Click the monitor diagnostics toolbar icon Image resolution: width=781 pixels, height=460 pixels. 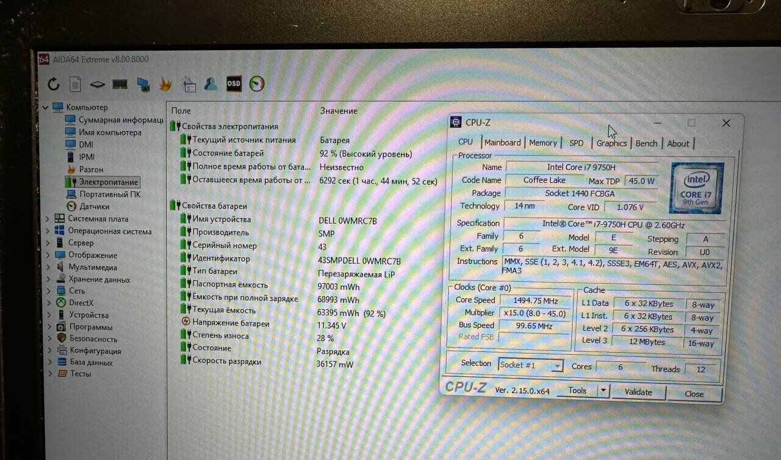coord(143,84)
